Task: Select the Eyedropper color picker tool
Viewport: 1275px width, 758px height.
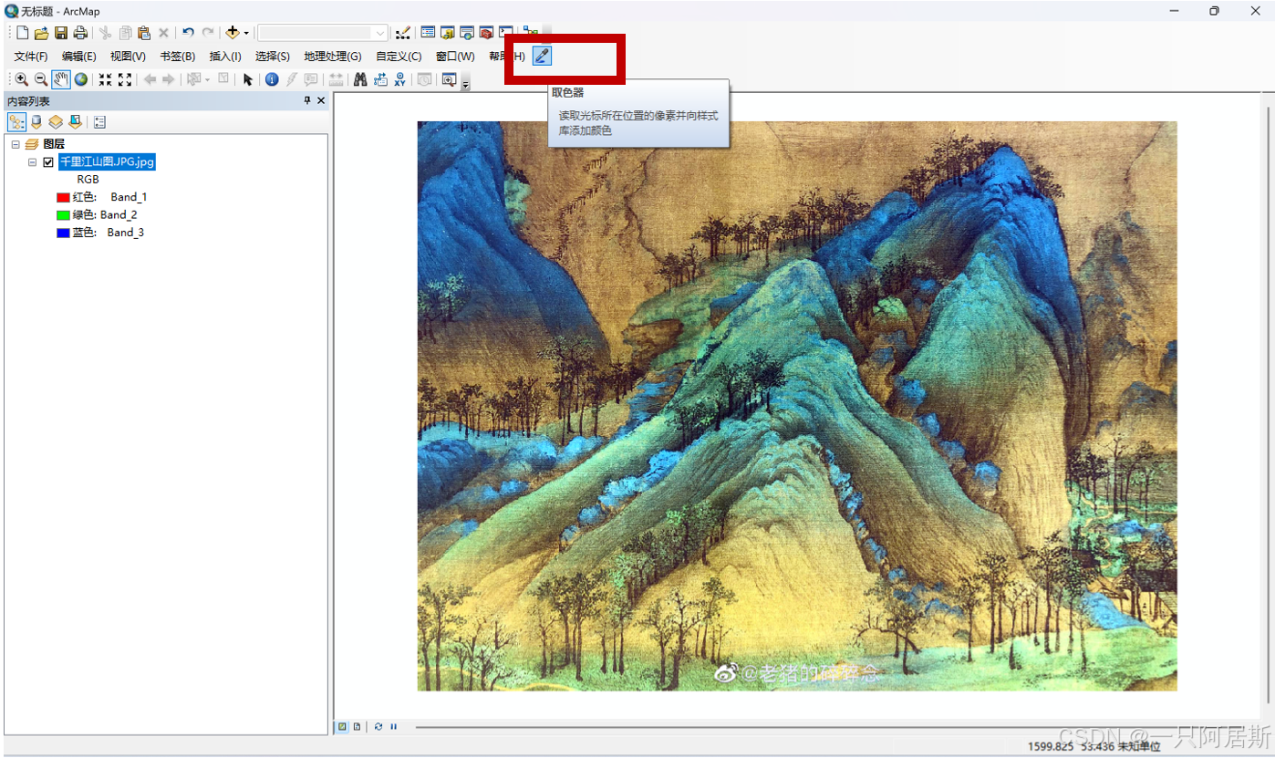Action: 542,57
